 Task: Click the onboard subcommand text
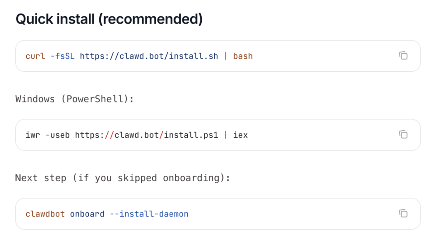tap(87, 214)
